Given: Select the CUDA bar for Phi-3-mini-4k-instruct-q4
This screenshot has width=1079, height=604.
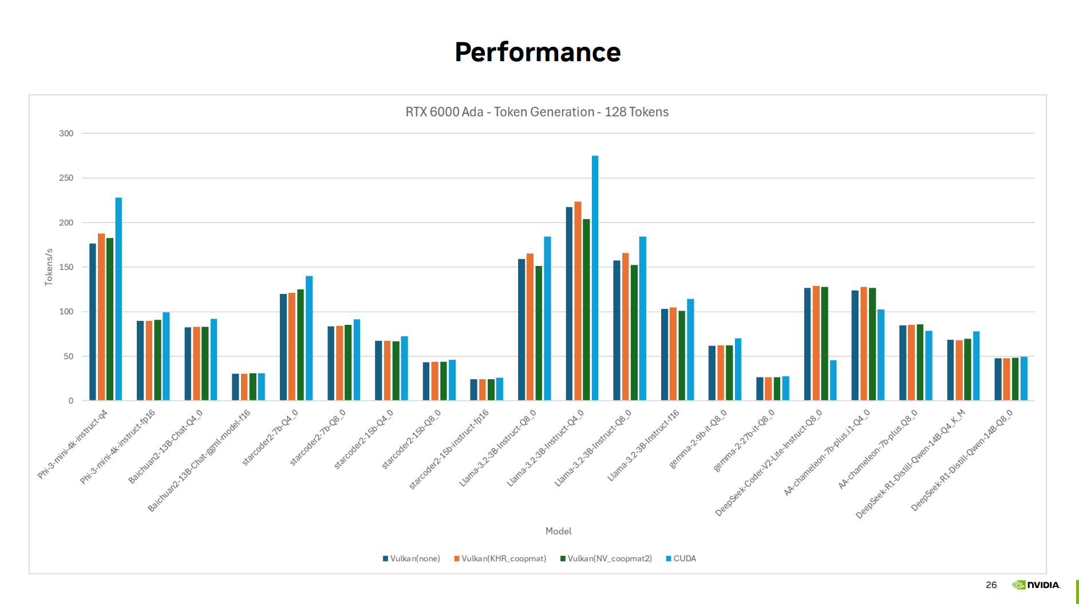Looking at the screenshot, I should coord(118,299).
